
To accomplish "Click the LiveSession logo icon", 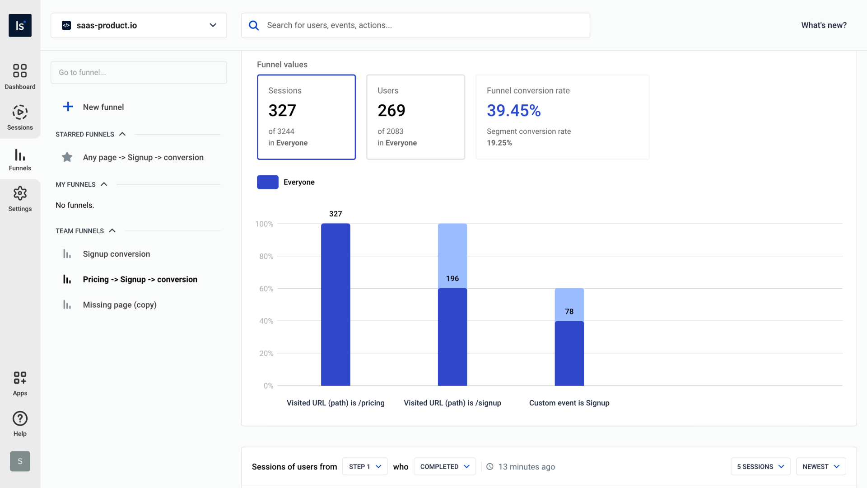I will (20, 25).
